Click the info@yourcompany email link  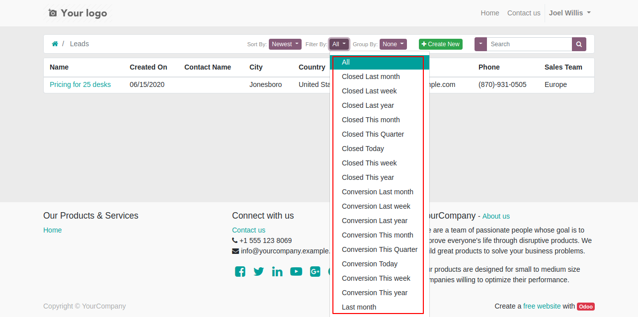pyautogui.click(x=285, y=251)
